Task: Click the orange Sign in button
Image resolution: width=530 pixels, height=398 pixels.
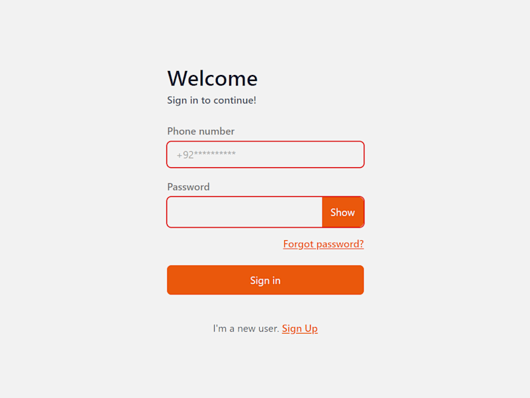Action: 266,280
